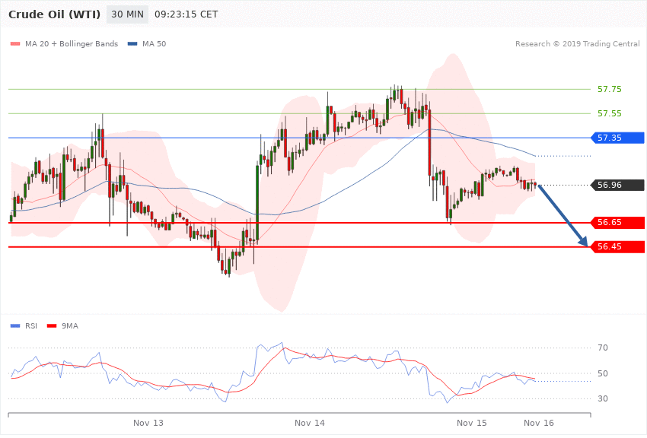Click the Crude Oil (WTI) title

[x=55, y=14]
